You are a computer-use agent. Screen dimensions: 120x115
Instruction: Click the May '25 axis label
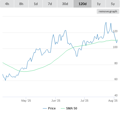26,101
